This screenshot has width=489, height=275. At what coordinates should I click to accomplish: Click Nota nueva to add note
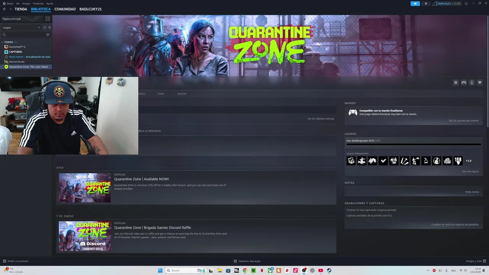point(472,192)
